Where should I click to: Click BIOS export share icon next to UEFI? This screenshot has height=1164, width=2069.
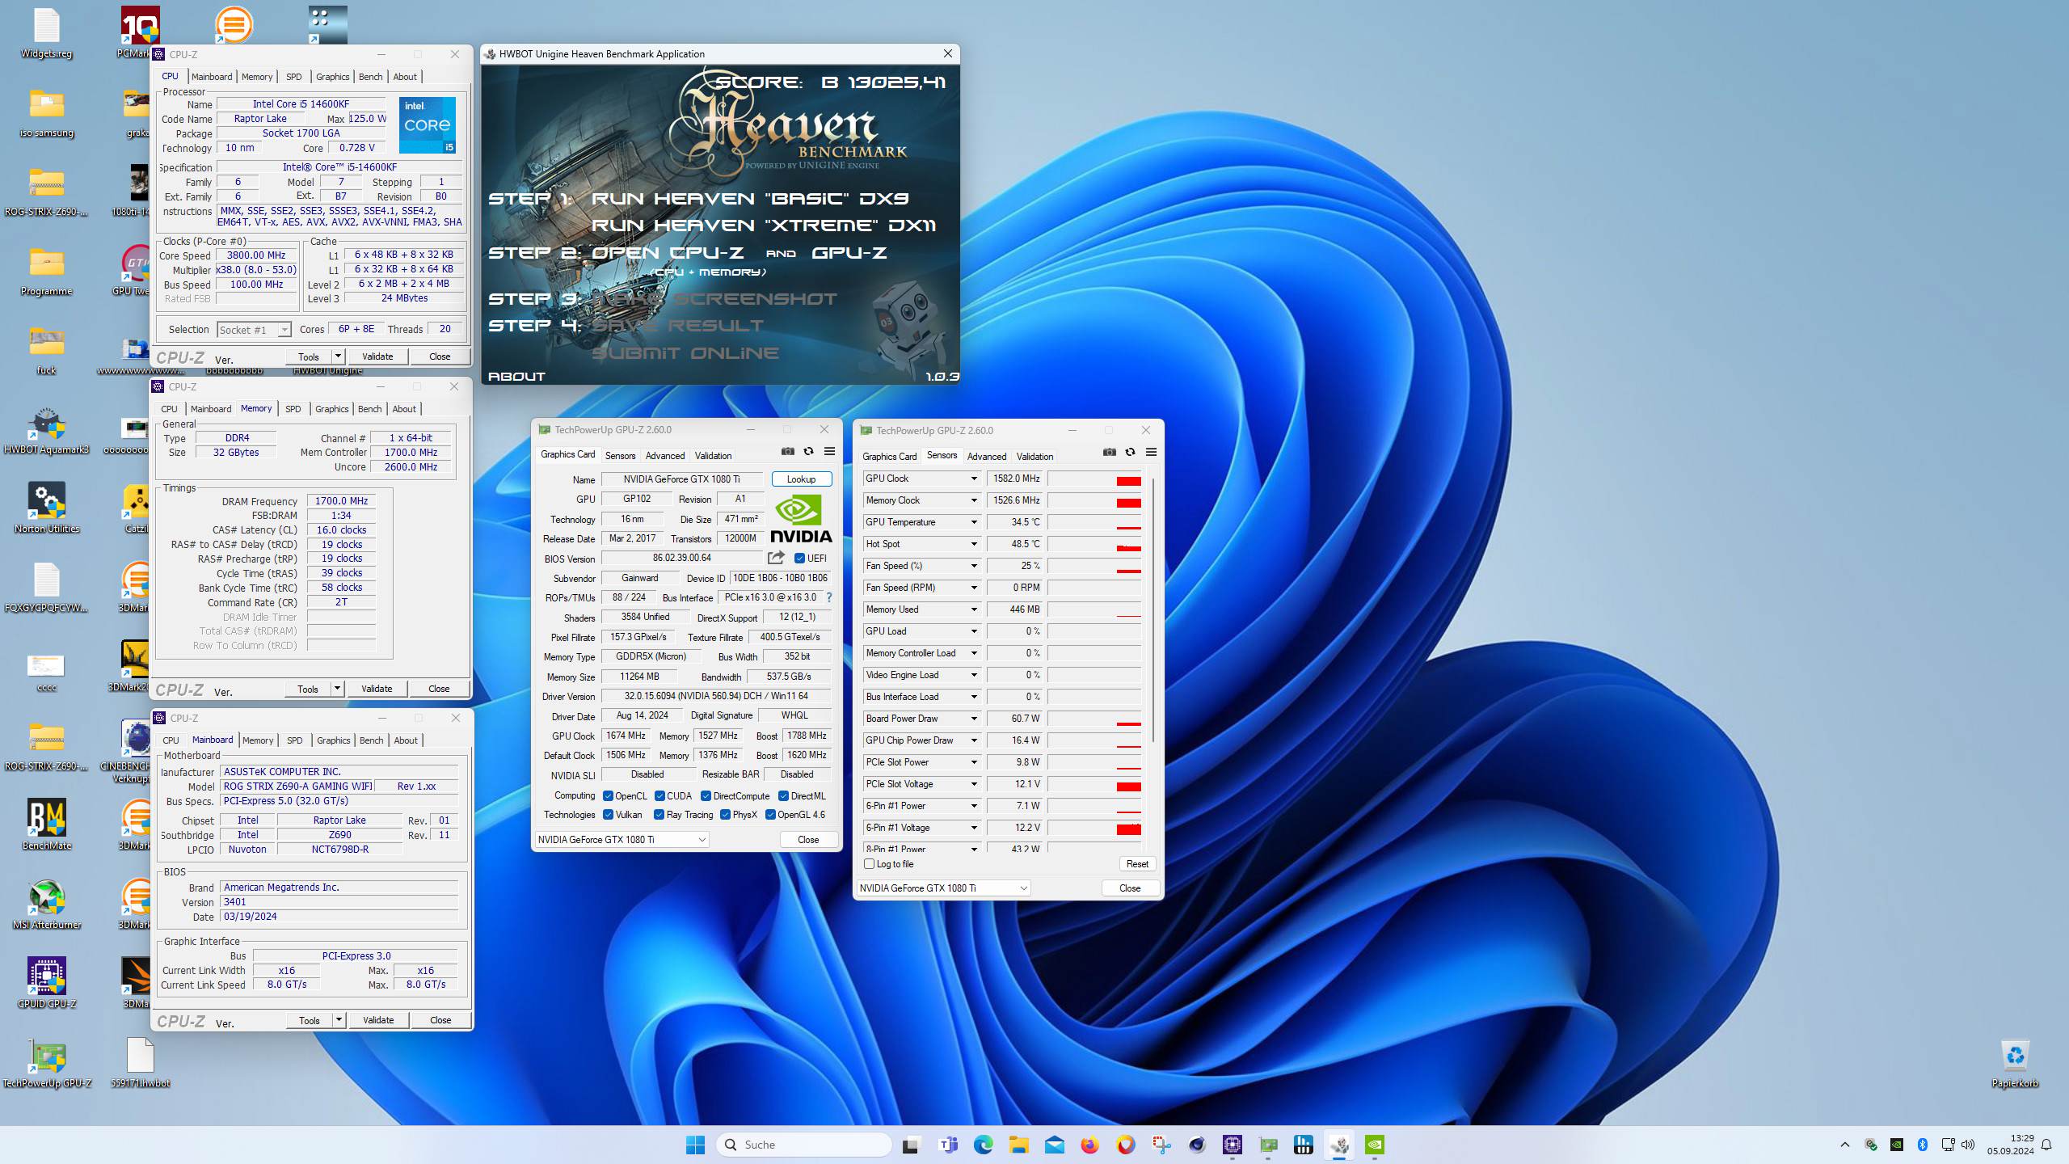(776, 558)
